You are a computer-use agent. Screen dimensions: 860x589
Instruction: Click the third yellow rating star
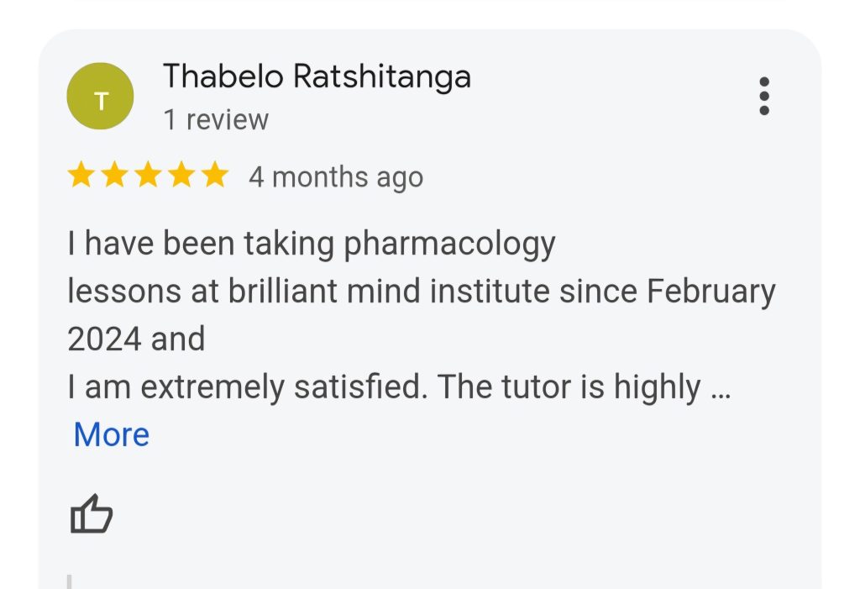pos(148,176)
